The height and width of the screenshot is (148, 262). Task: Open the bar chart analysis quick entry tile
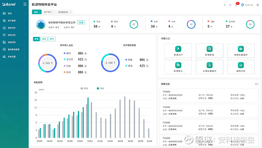pyautogui.click(x=241, y=67)
